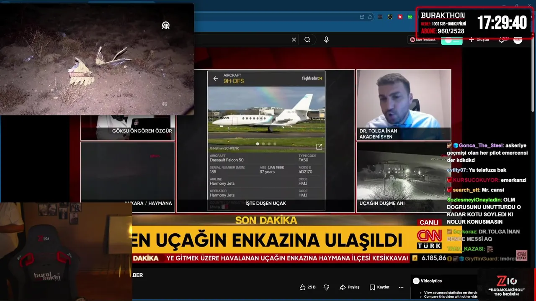536x301 pixels.
Task: Click the YouTube search magnifier button
Action: [x=307, y=40]
